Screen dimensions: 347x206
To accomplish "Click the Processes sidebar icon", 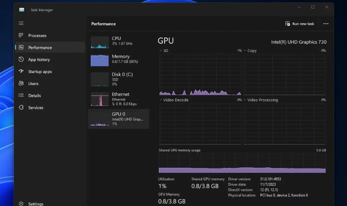I will [x=21, y=35].
